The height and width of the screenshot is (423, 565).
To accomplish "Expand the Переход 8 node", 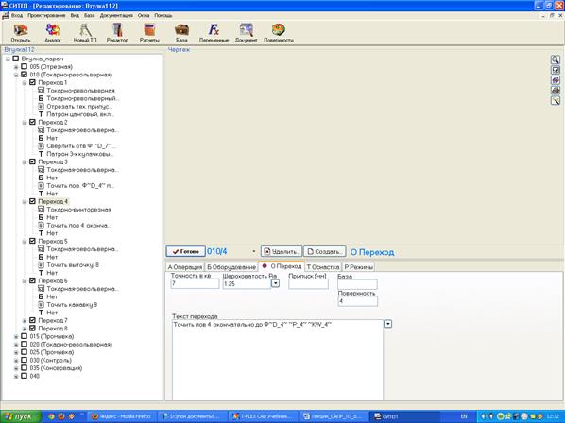I will [25, 329].
